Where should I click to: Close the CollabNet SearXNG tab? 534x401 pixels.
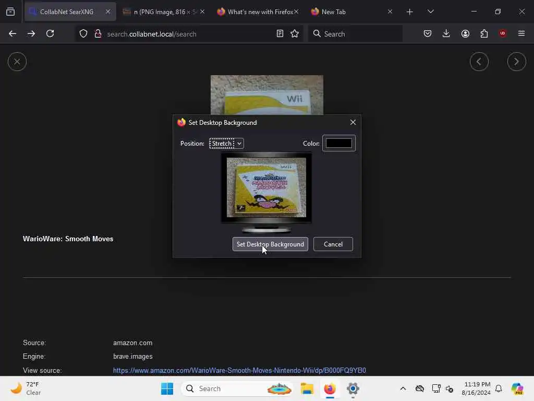pos(108,11)
